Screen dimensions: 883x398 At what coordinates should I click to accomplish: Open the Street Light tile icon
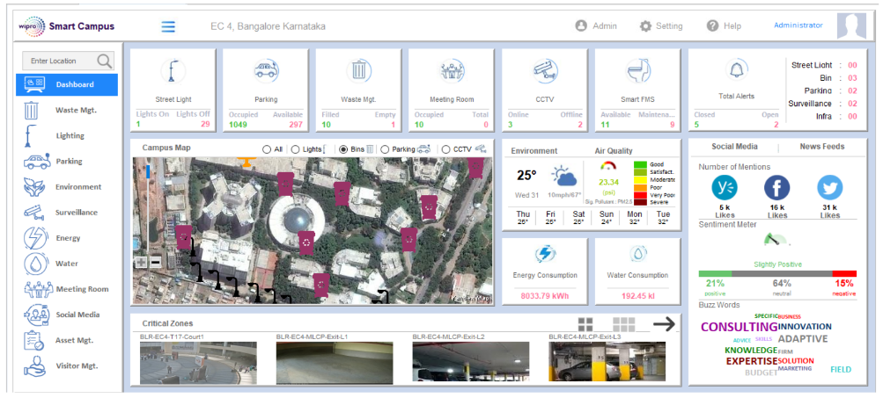[173, 71]
